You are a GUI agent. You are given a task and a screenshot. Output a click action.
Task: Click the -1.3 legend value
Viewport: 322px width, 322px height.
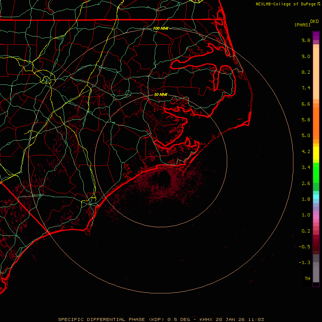304,263
